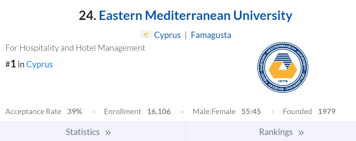Click the rank number 24 before the title
Image resolution: width=356 pixels, height=141 pixels.
pyautogui.click(x=87, y=16)
